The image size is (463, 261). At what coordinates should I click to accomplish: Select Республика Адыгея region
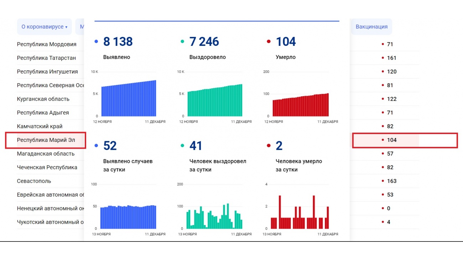43,113
